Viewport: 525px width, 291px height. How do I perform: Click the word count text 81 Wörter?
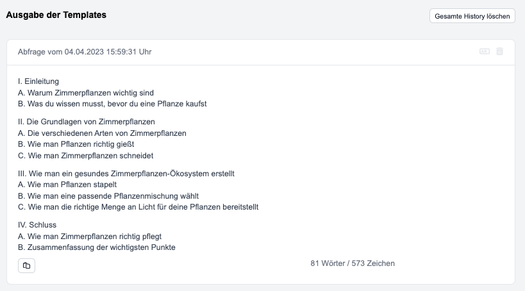[x=328, y=263]
